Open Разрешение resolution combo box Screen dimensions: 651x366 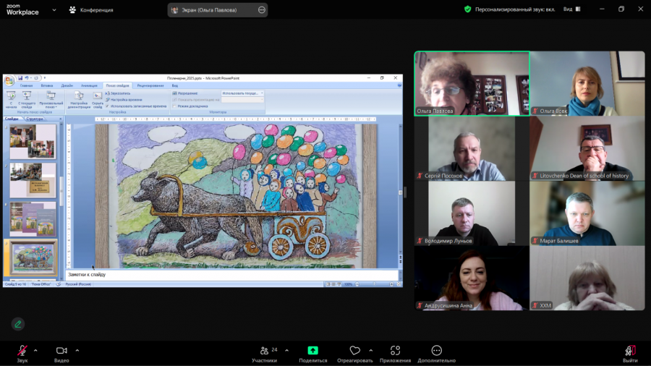[x=242, y=93]
